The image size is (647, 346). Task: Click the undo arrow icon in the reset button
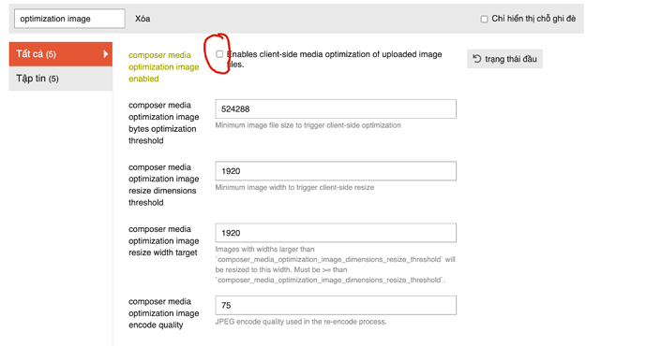point(477,59)
